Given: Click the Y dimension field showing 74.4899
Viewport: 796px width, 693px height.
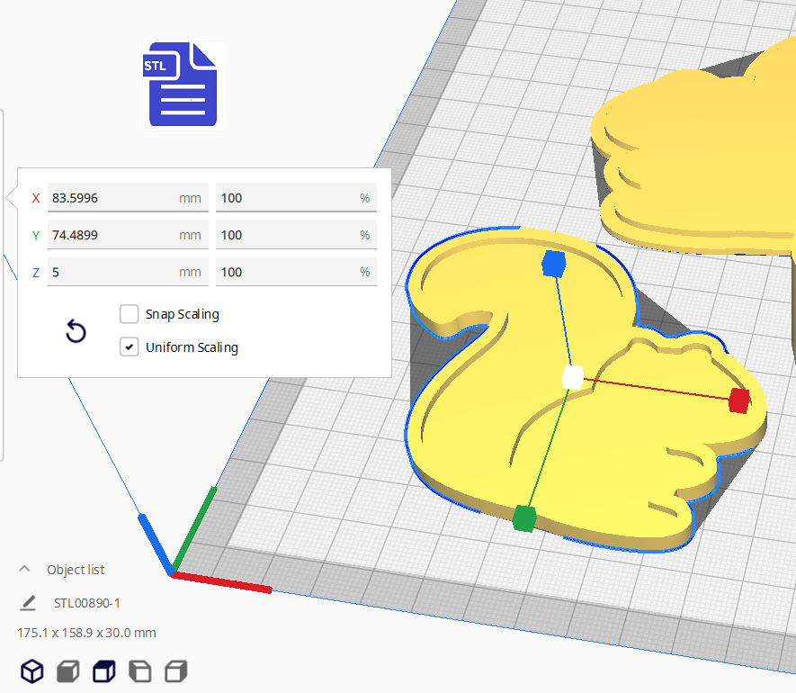Looking at the screenshot, I should coord(126,234).
